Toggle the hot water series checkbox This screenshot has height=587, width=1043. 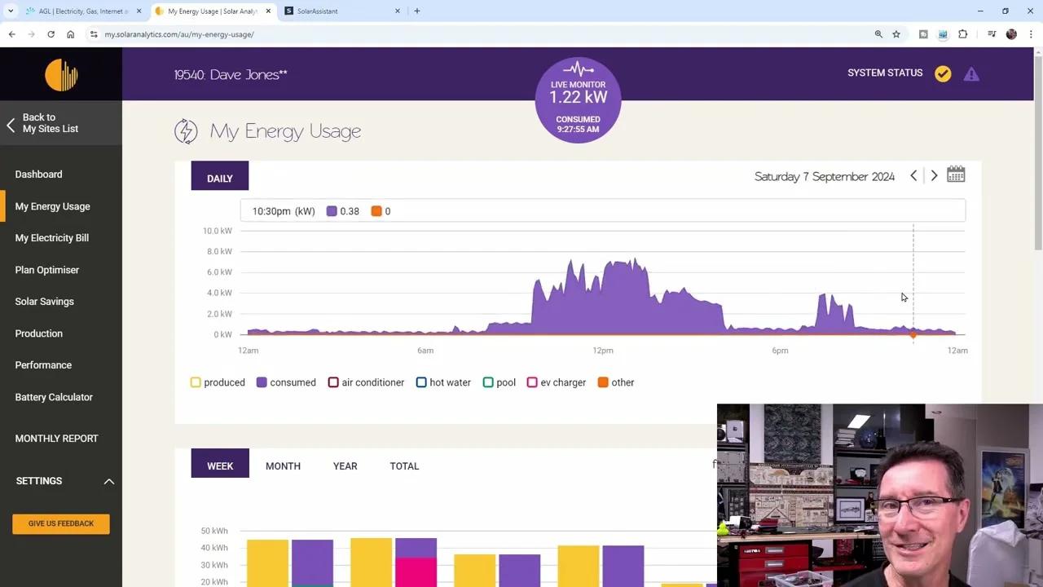tap(421, 382)
